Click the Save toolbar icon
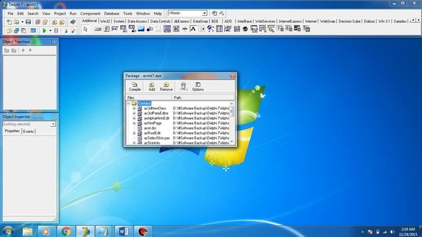This screenshot has width=422, height=237. [28, 22]
